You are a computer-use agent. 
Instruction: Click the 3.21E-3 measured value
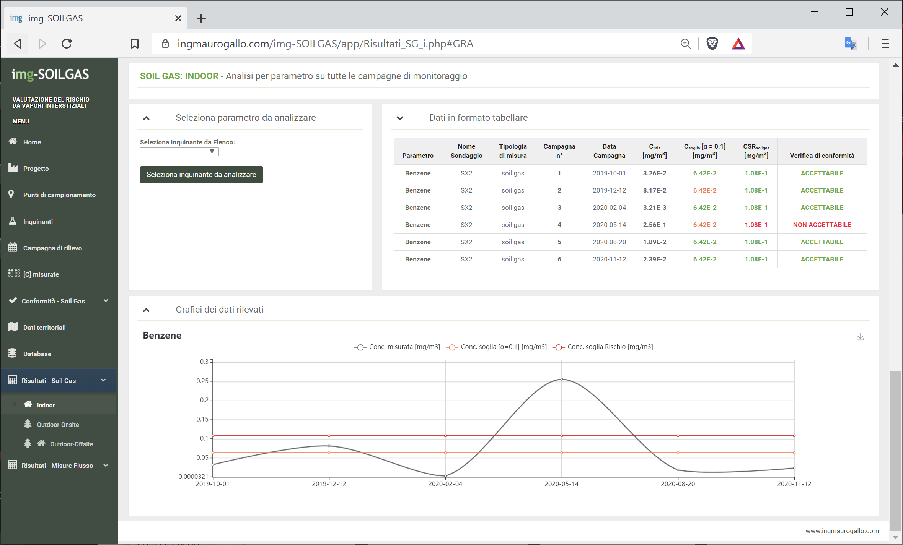coord(654,208)
